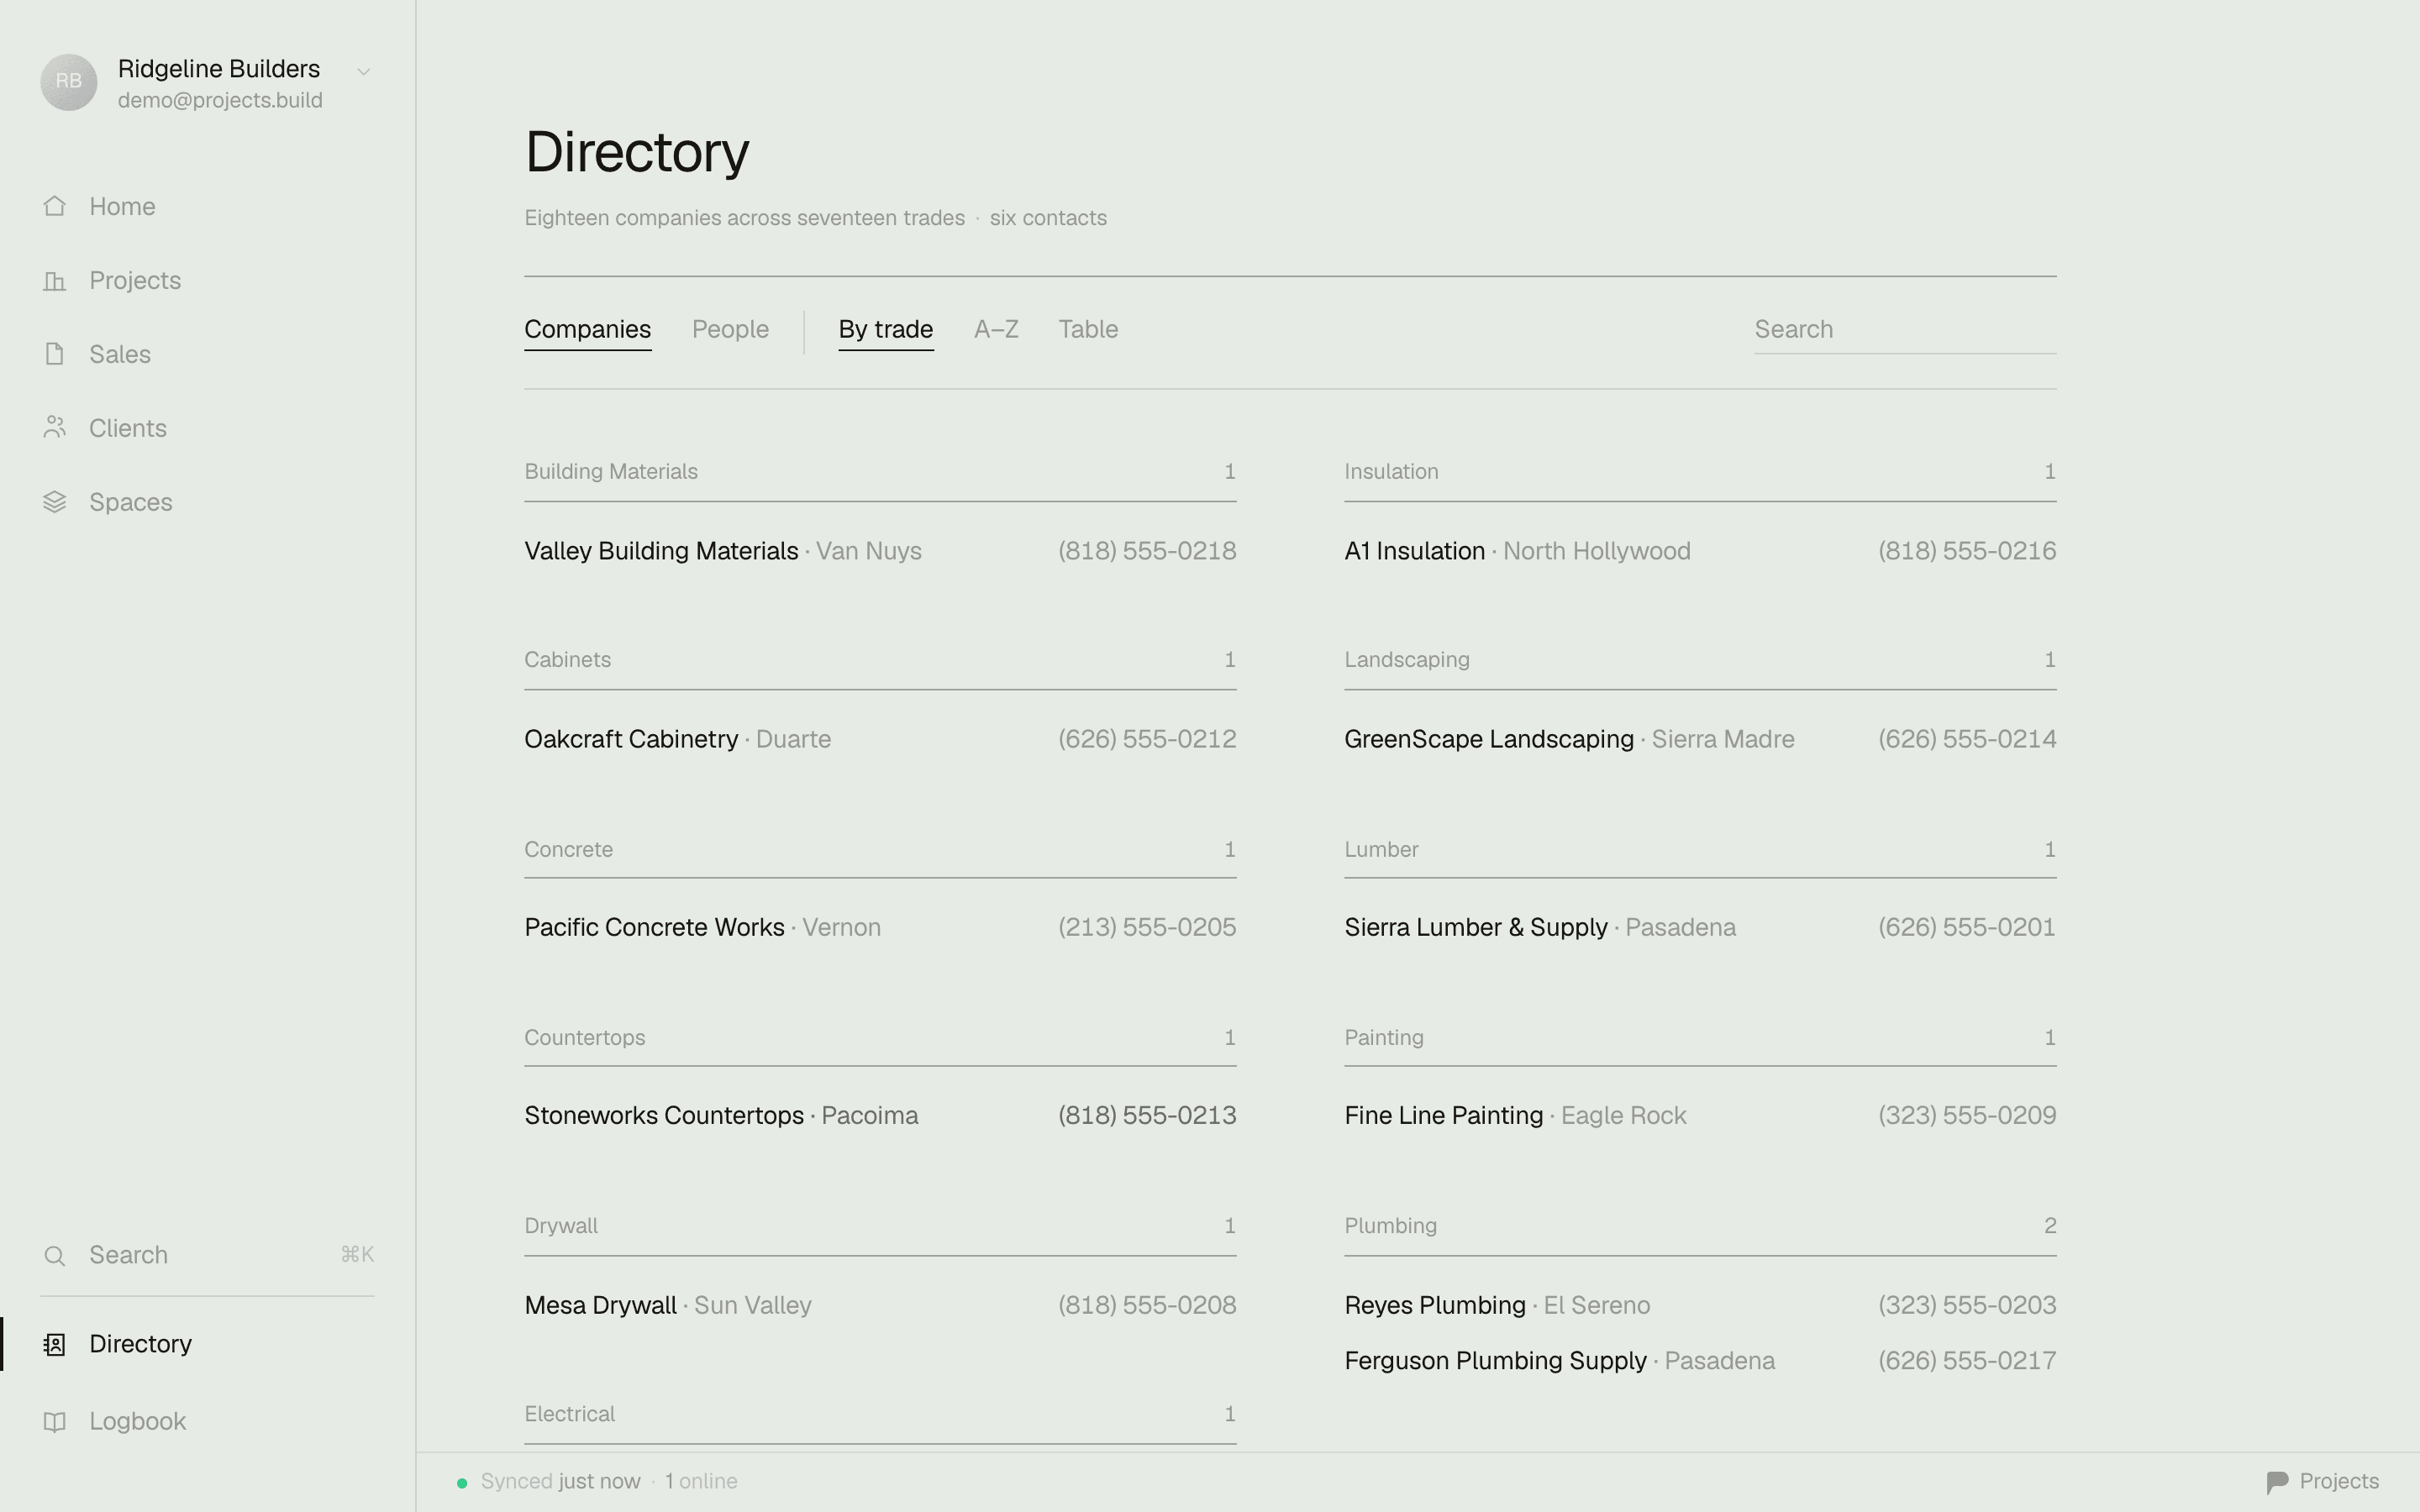Click the Home house icon in sidebar
Viewport: 2420px width, 1512px height.
[x=55, y=206]
